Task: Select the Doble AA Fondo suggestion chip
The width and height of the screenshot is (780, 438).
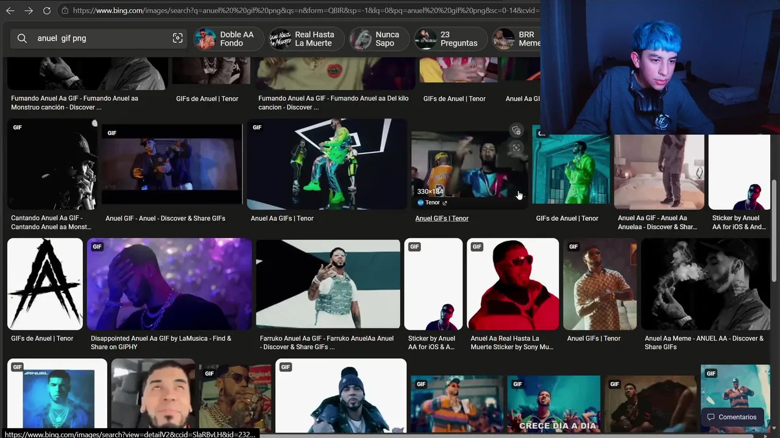Action: [x=228, y=39]
